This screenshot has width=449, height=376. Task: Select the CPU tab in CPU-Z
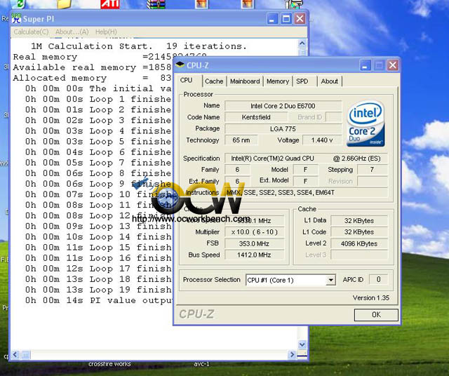tap(187, 81)
